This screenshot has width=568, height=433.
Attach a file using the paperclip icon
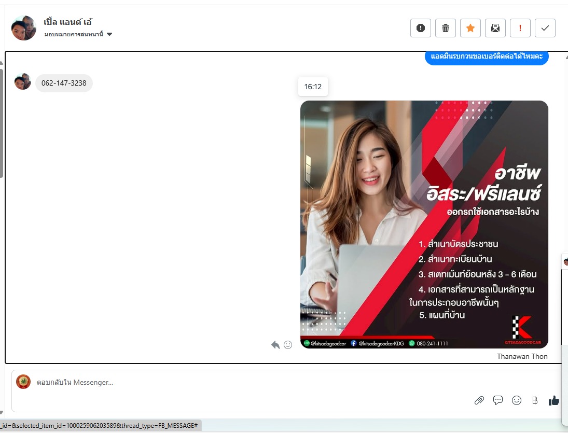tap(479, 400)
